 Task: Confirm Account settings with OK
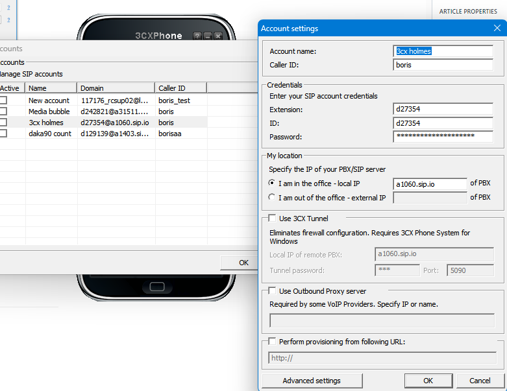428,381
